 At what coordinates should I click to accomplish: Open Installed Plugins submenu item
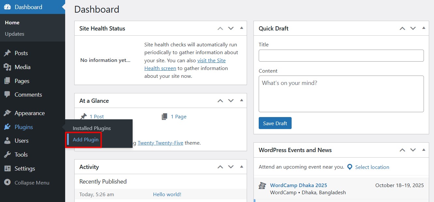pyautogui.click(x=92, y=128)
